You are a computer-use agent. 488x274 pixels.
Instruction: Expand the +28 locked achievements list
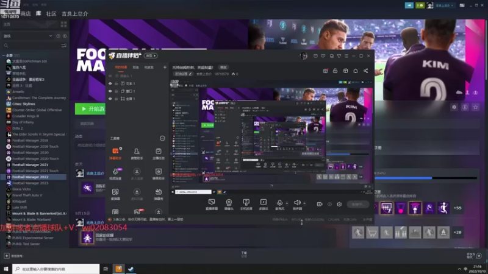click(457, 233)
